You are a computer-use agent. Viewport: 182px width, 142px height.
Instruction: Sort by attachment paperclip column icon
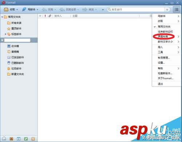pos(50,16)
